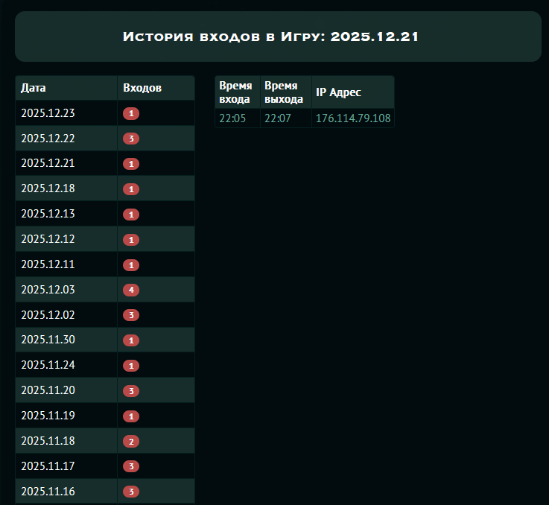This screenshot has width=549, height=505.
Task: Click the badge showing 4 logins on 2025.12.03
Action: [131, 290]
